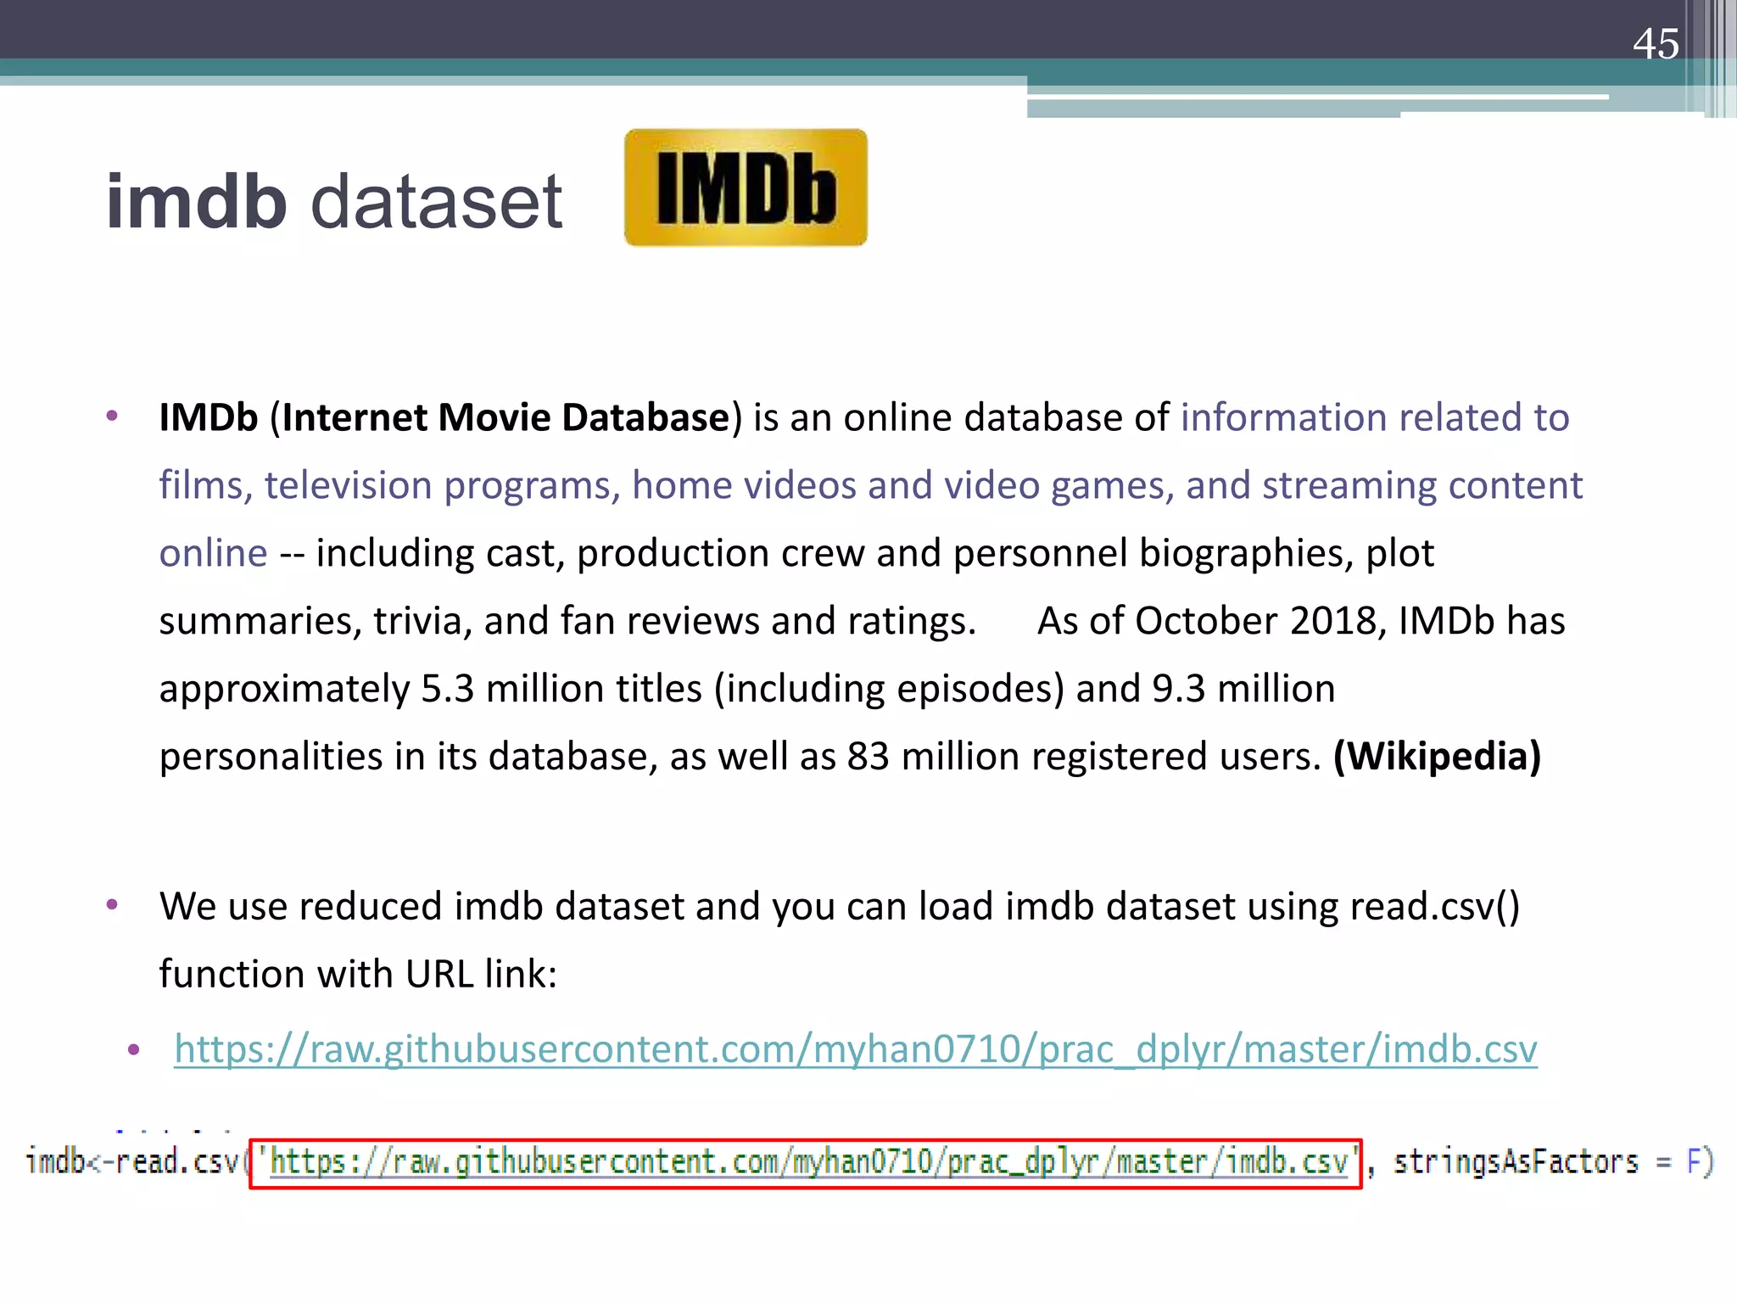The width and height of the screenshot is (1737, 1303).
Task: Click the text 'function with URL link:'
Action: (x=358, y=974)
